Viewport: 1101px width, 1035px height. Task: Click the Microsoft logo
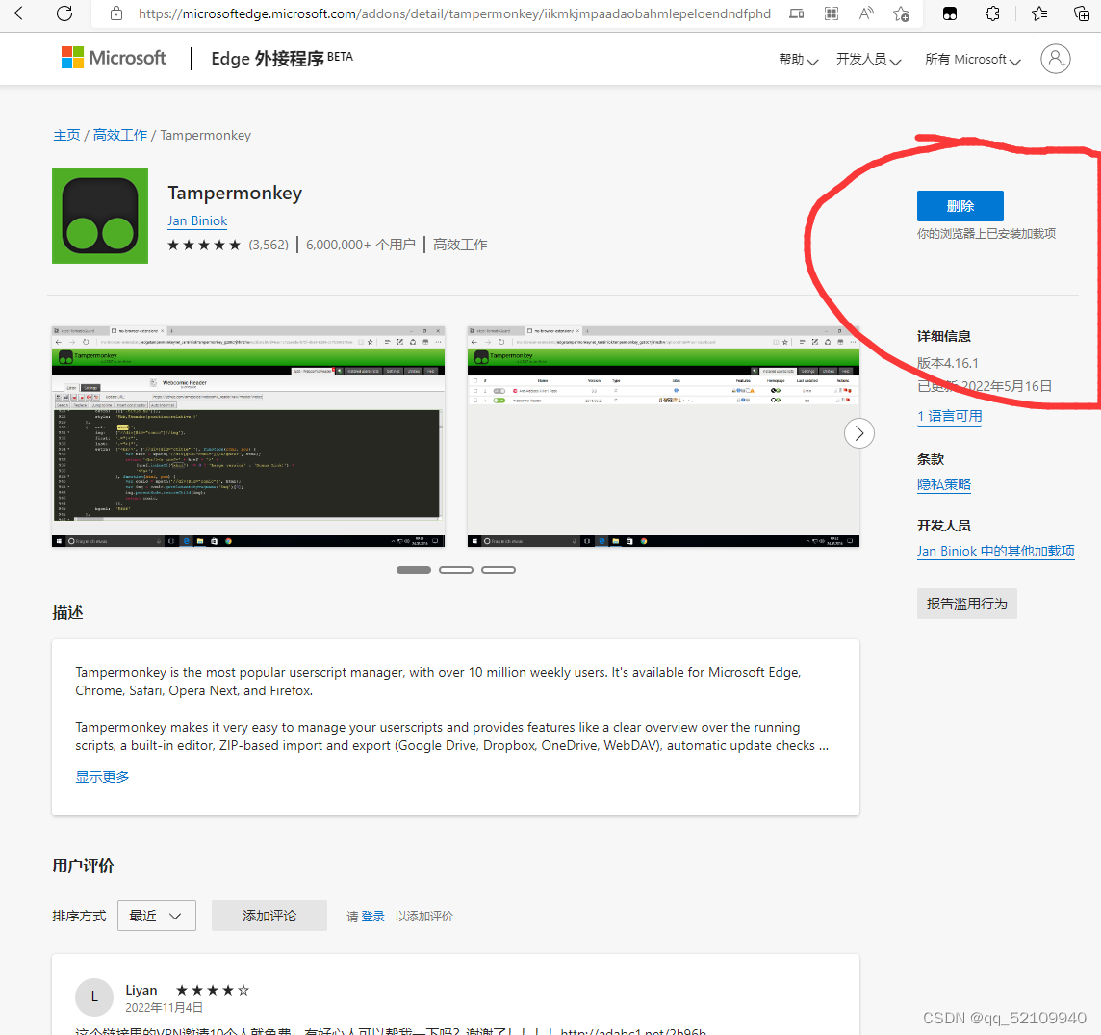click(x=113, y=58)
